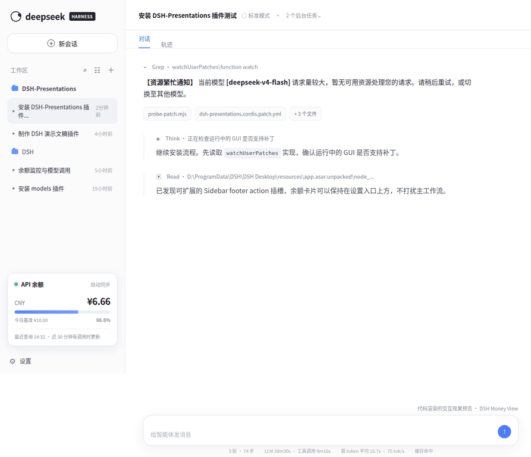Switch to the 轨迹 tab
This screenshot has width=531, height=457.
tap(166, 45)
